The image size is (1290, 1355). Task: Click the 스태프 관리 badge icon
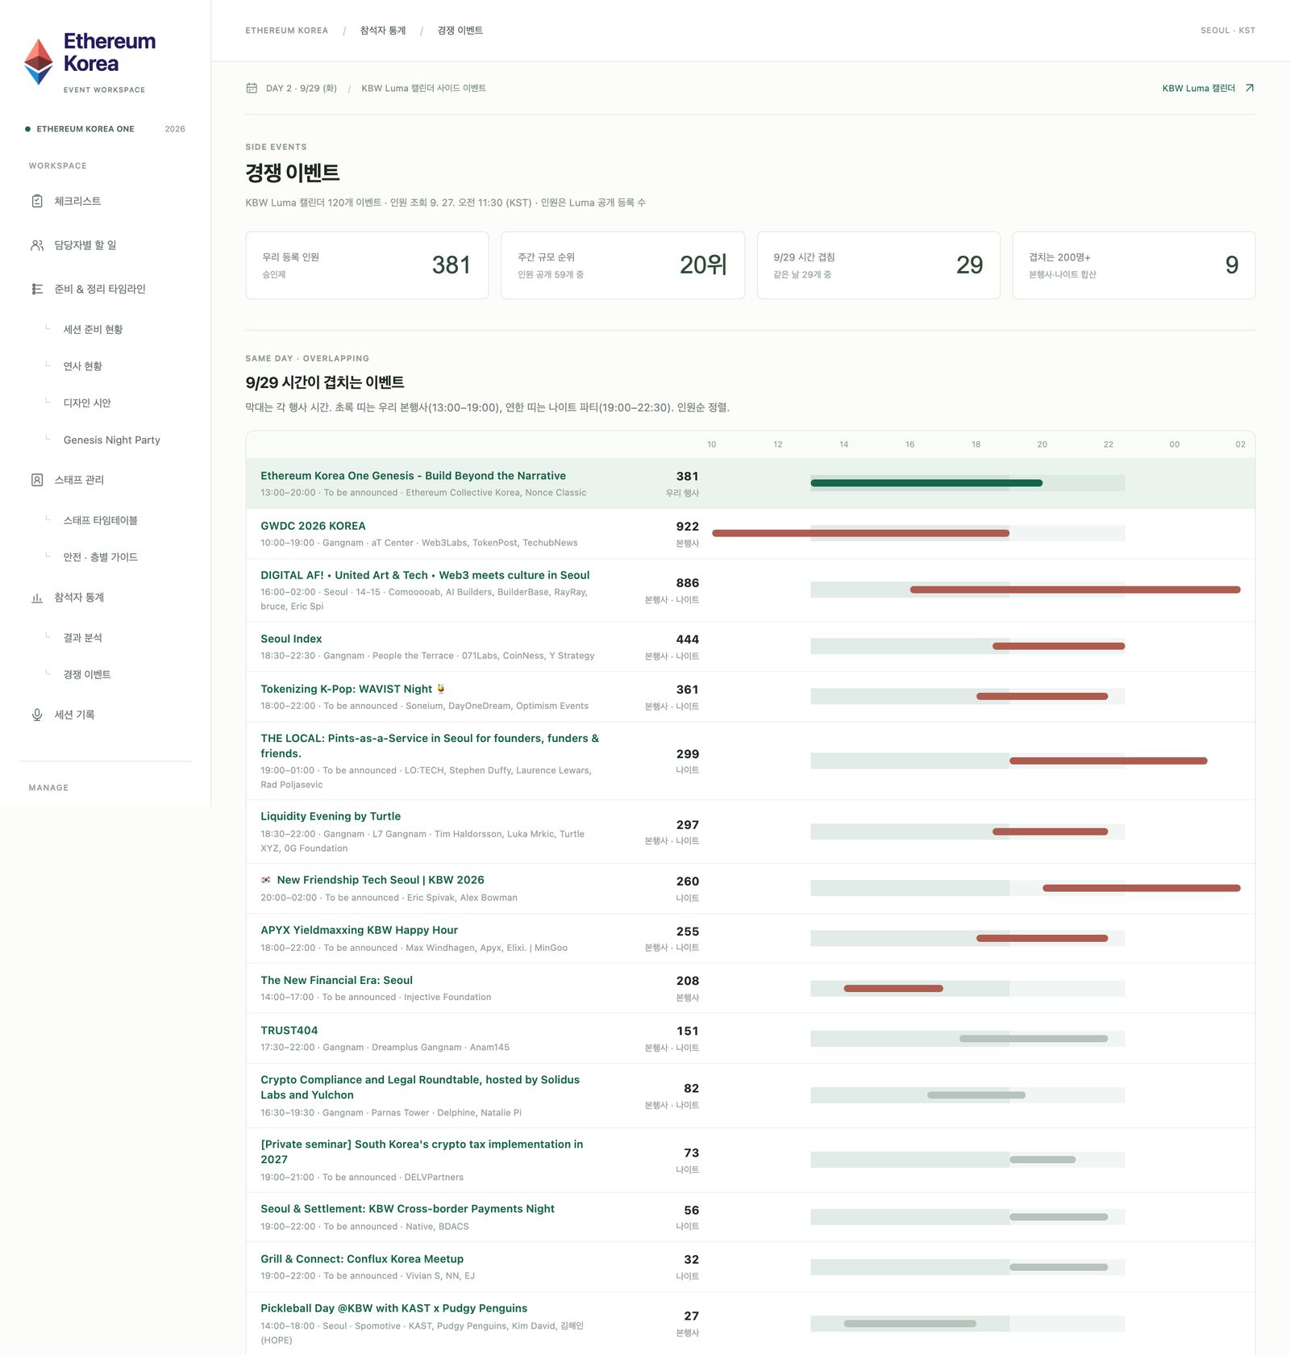pos(37,480)
